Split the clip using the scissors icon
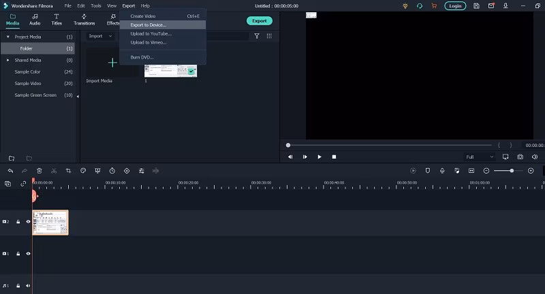The image size is (545, 294). pyautogui.click(x=54, y=171)
